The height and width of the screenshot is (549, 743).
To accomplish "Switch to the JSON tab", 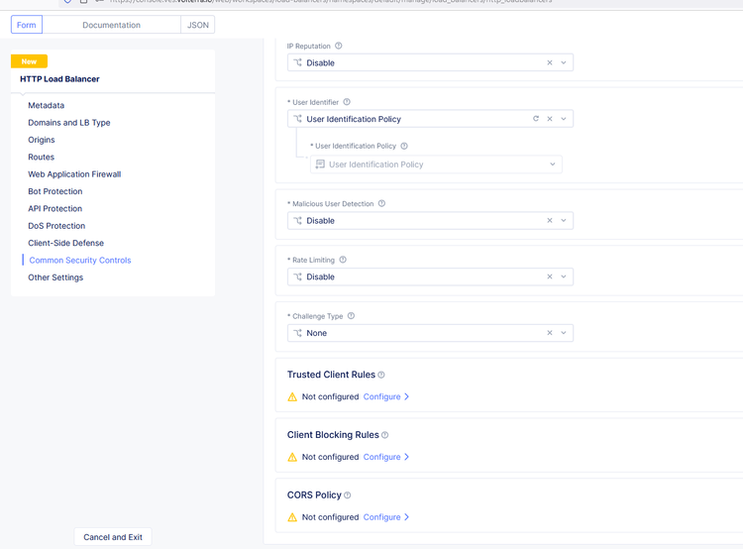I will pos(198,25).
